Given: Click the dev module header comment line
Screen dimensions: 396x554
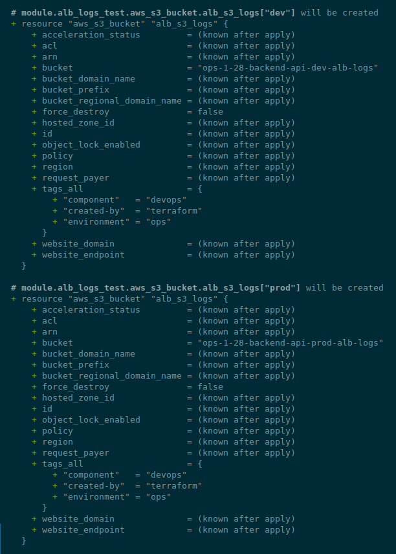Looking at the screenshot, I should (194, 13).
